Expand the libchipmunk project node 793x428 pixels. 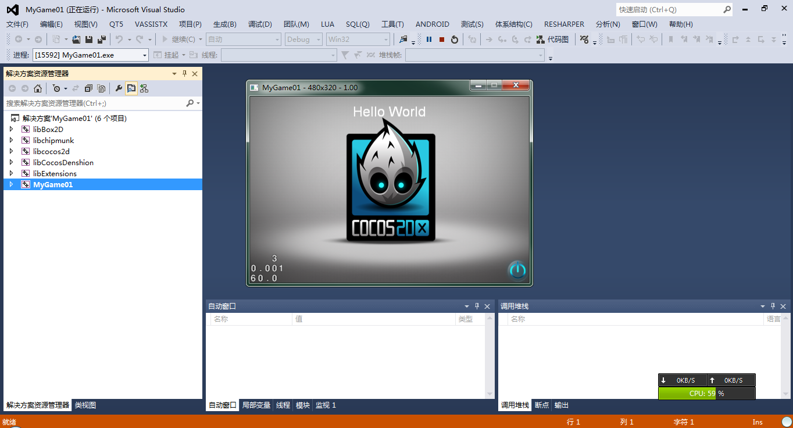(11, 140)
